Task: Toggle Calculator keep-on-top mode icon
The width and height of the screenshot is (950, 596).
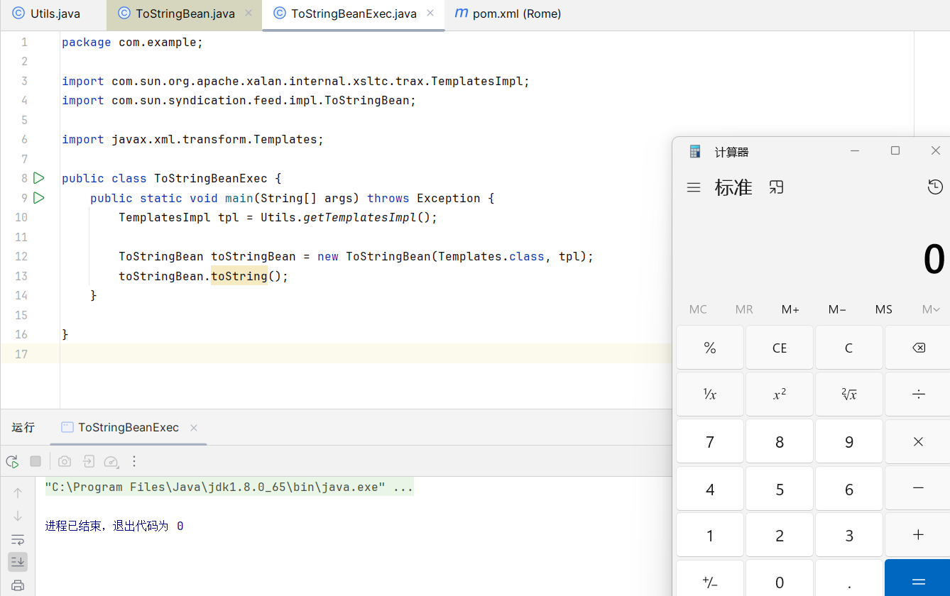Action: 776,187
